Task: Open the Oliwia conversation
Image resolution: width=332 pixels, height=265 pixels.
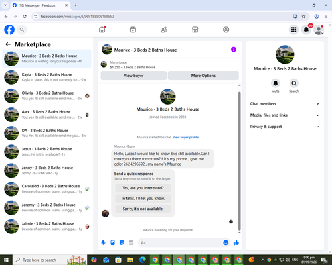Action: click(46, 96)
